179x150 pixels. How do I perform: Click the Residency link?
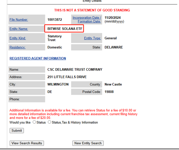point(17,47)
